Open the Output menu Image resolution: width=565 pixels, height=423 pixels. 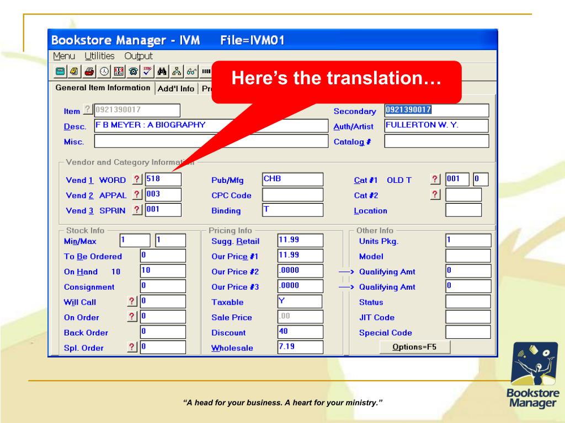click(x=138, y=56)
